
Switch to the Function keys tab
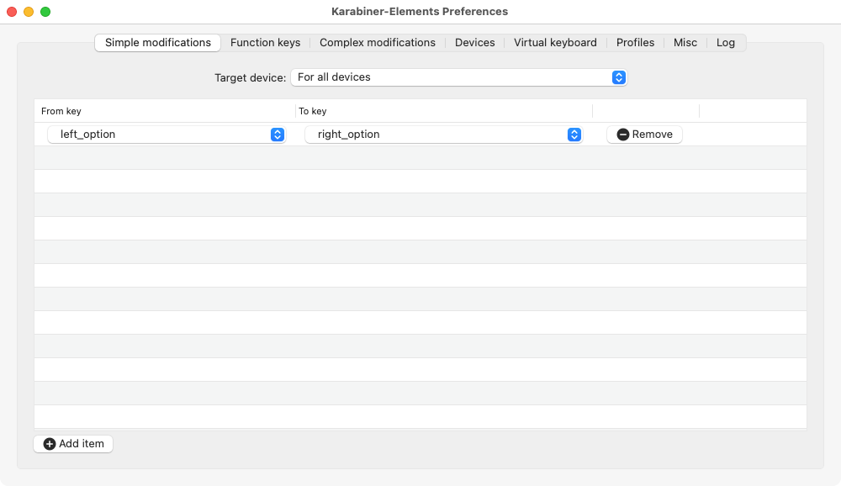pyautogui.click(x=266, y=42)
